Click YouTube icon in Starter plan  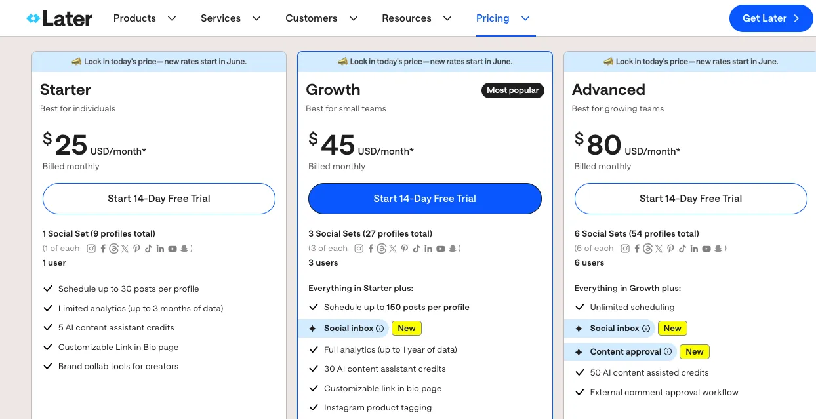click(x=173, y=249)
